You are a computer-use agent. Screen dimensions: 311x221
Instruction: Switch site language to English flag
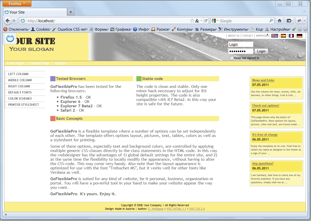[274, 36]
